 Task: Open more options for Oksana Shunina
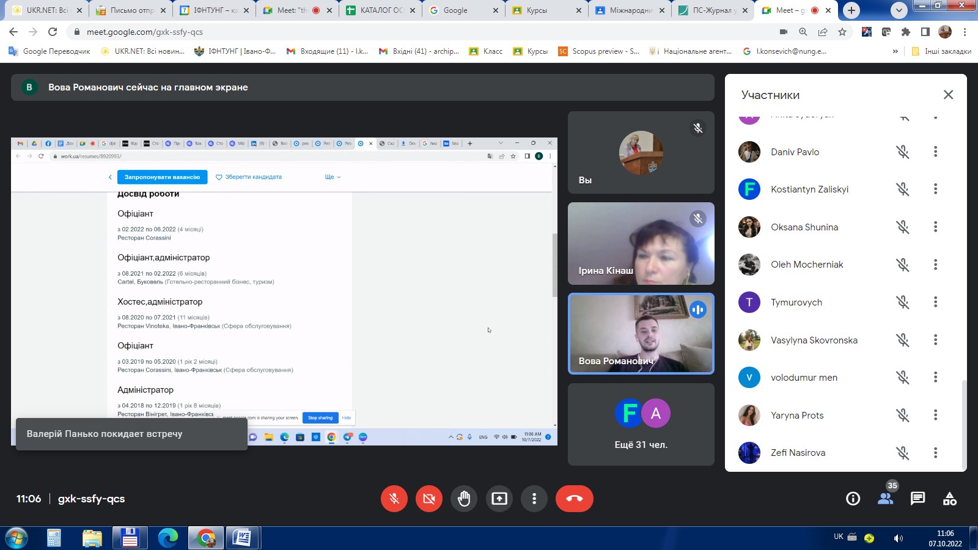[x=935, y=227]
